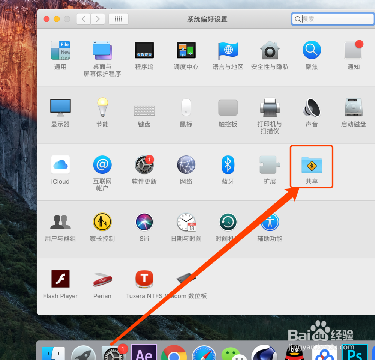Open Perian preference pane

point(102,280)
